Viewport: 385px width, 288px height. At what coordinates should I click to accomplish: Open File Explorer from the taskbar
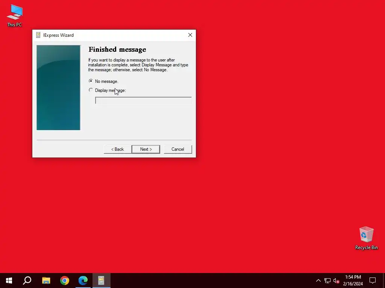click(46, 280)
